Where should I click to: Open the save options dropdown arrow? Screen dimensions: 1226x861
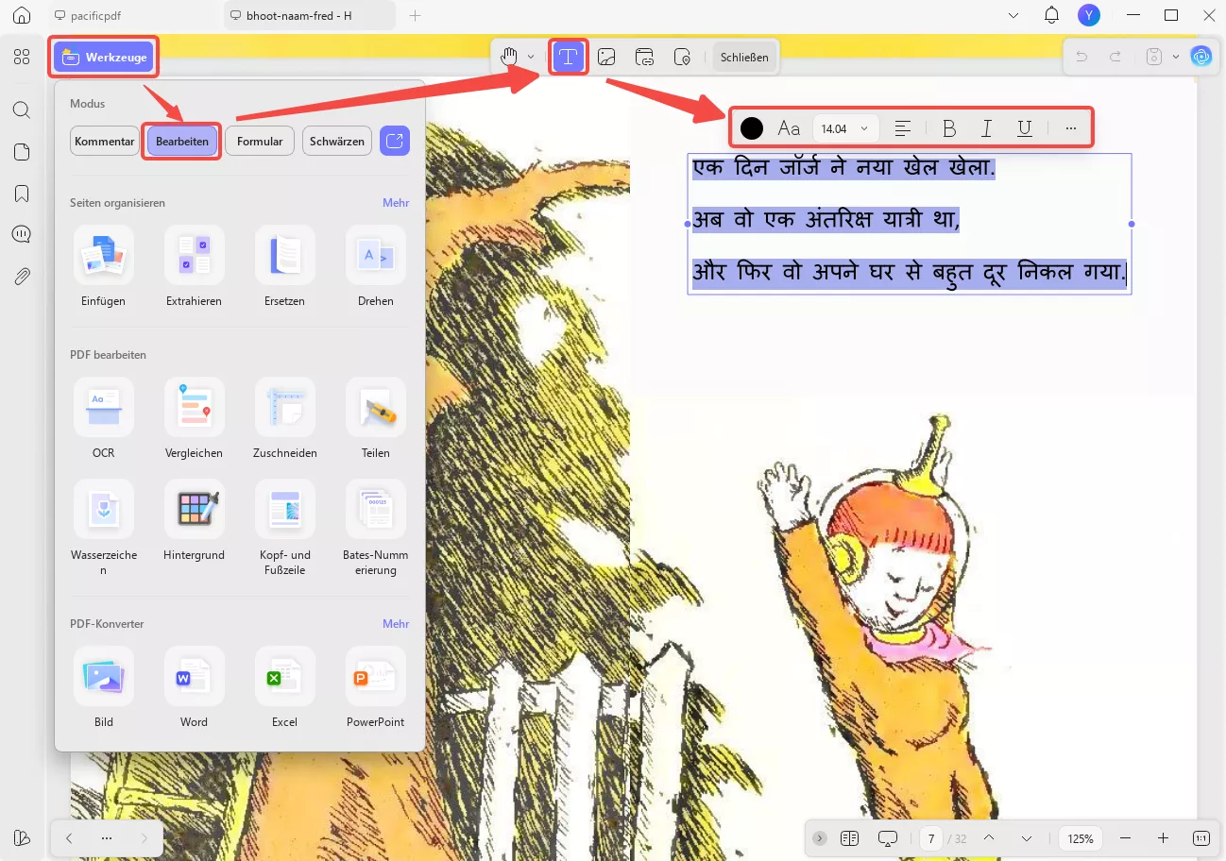click(x=1175, y=57)
